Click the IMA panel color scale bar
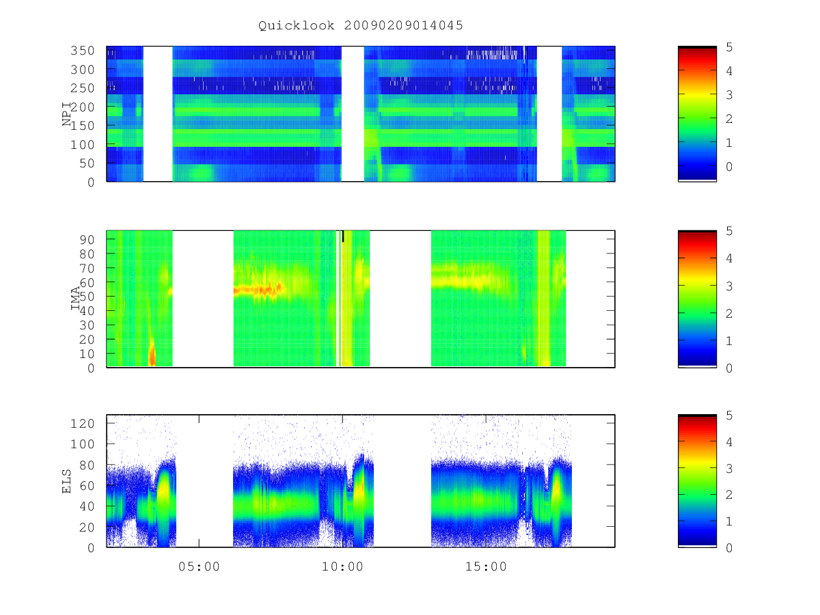The image size is (820, 615). 697,299
